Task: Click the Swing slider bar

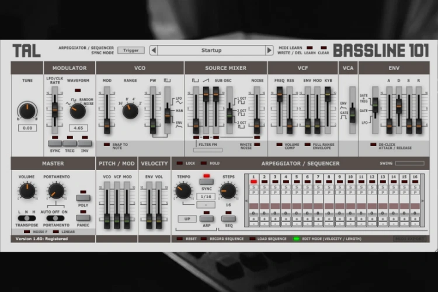Action: coord(410,163)
